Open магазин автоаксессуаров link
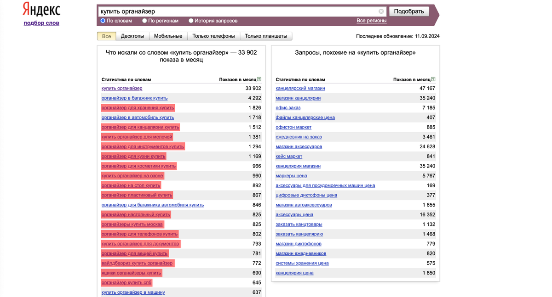Viewport: 552px width, 297px height. 304,205
